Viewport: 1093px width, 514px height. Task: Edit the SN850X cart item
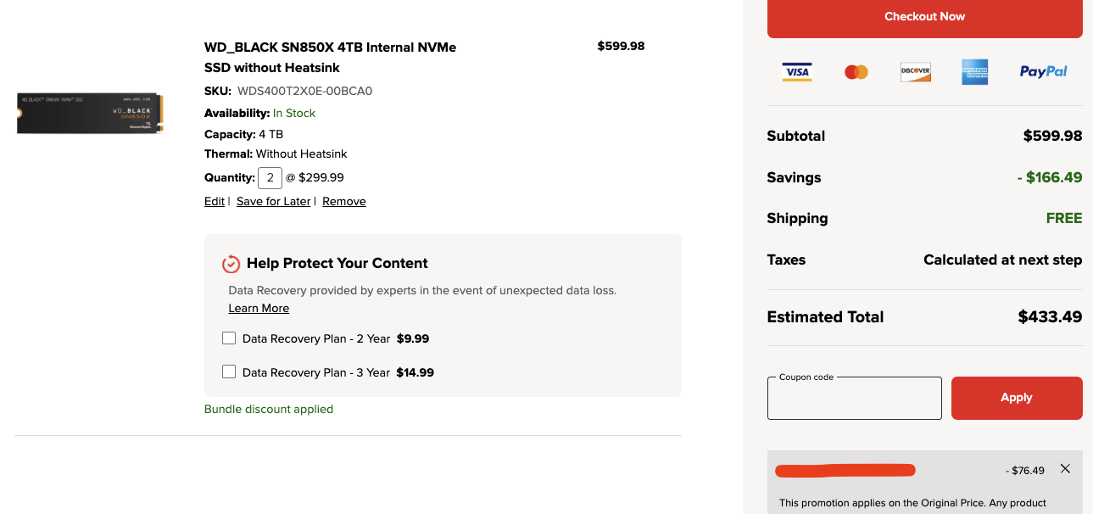[x=215, y=201]
